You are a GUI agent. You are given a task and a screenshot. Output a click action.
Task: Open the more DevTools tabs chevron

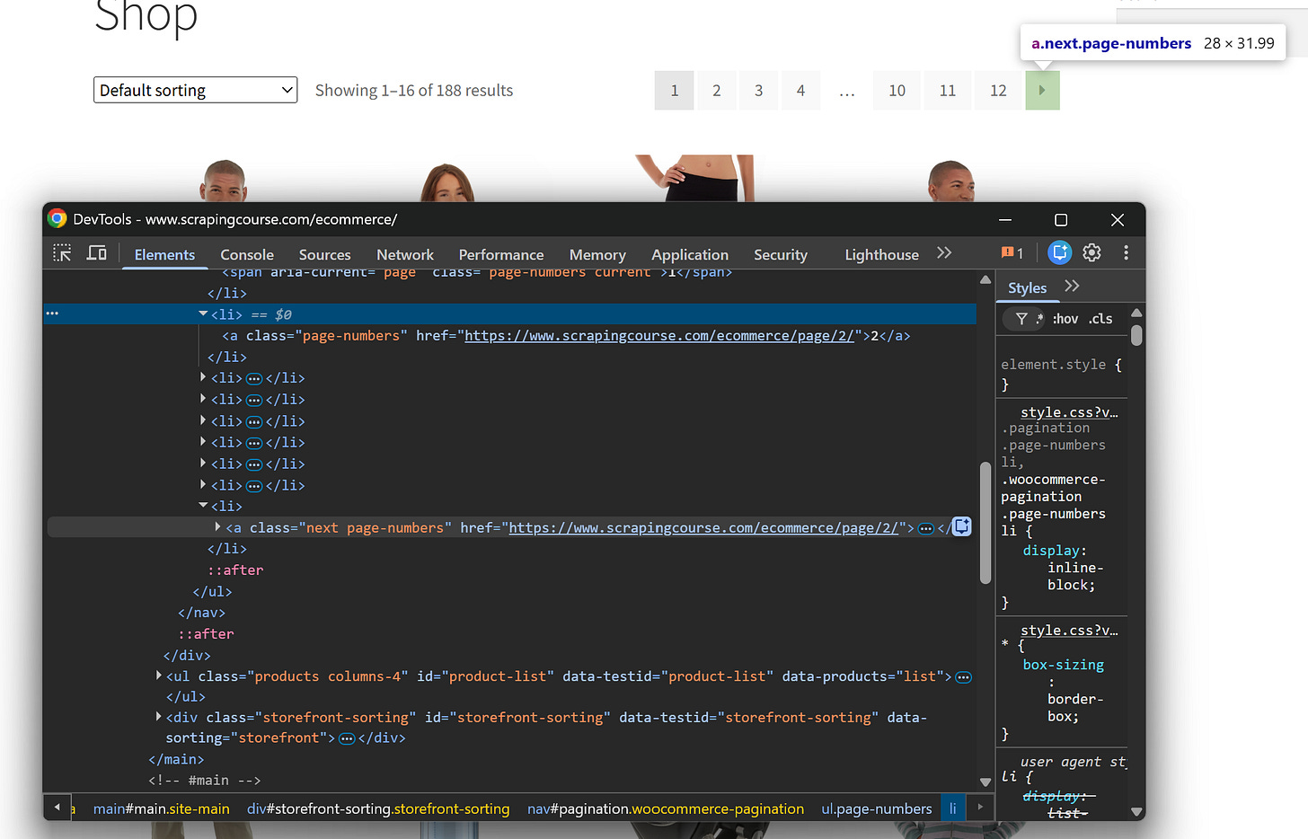(x=943, y=253)
